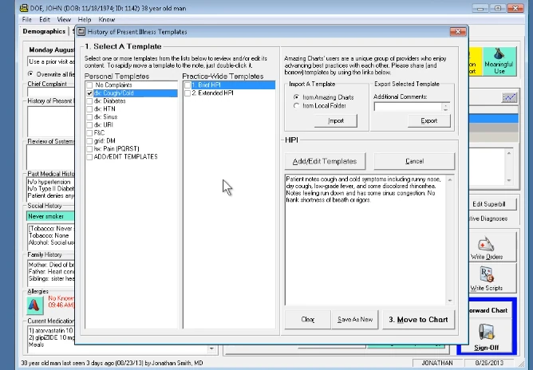Click scroll-down arrow in right diagnoses list

point(509,180)
